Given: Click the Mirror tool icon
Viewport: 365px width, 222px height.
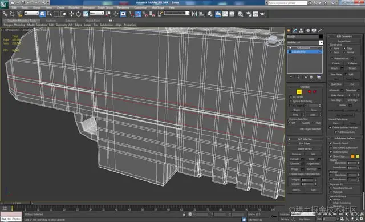Looking at the screenshot, I should point(194,14).
